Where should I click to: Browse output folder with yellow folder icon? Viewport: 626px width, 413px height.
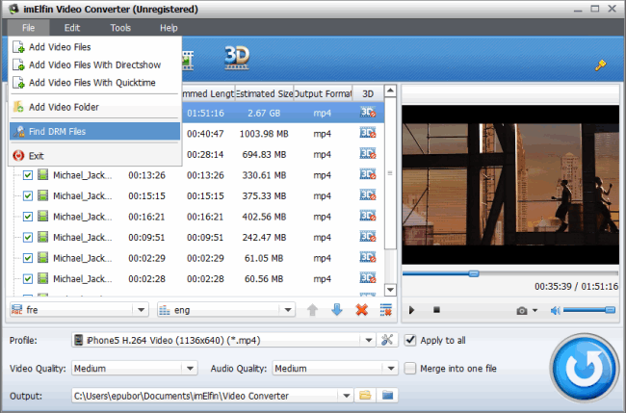click(365, 396)
